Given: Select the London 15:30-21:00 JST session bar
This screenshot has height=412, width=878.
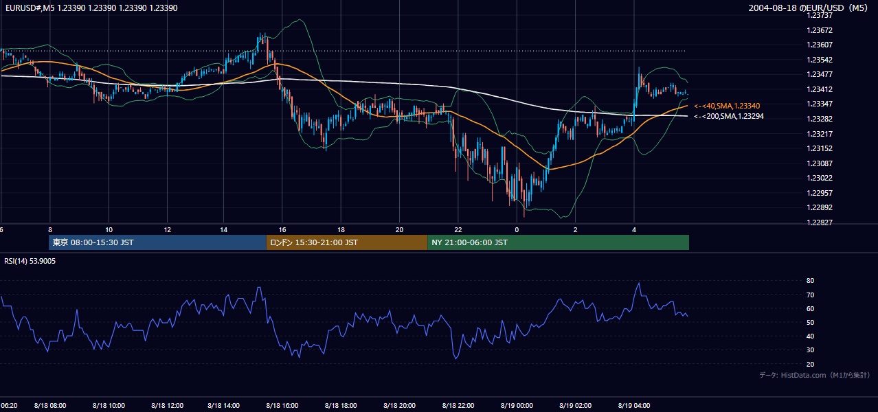Looking at the screenshot, I should (347, 242).
